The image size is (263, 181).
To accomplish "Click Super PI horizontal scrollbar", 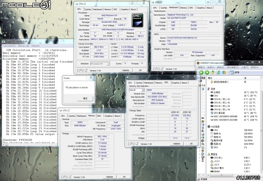I will click(x=30, y=144).
